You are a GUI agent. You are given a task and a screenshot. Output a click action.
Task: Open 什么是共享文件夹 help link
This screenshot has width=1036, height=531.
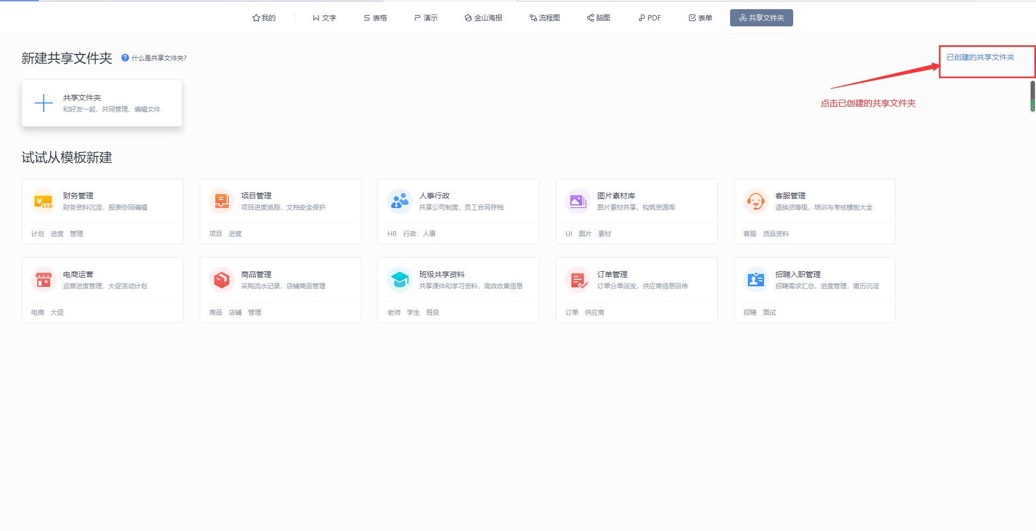[x=159, y=58]
